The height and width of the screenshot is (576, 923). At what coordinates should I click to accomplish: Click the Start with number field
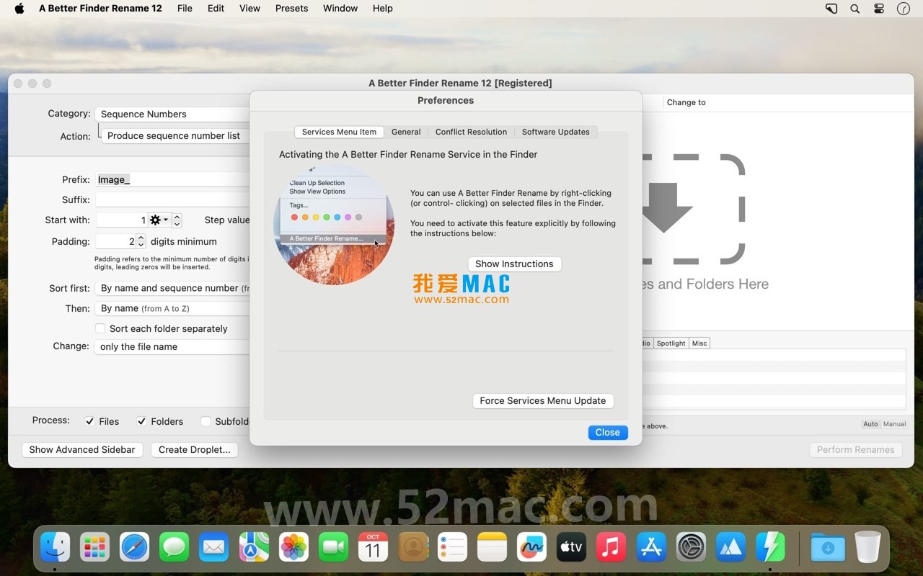[x=122, y=220]
